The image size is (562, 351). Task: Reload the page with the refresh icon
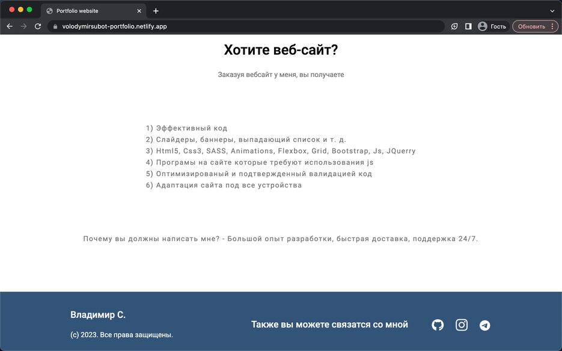[37, 26]
